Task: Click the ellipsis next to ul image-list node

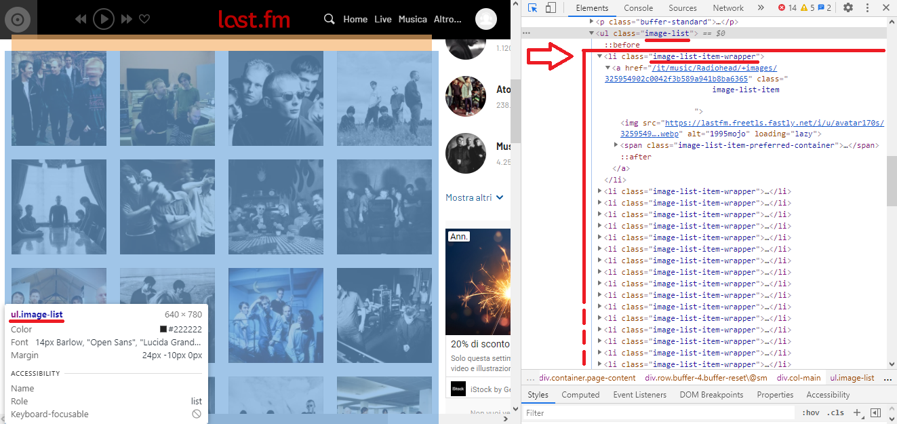Action: click(527, 33)
